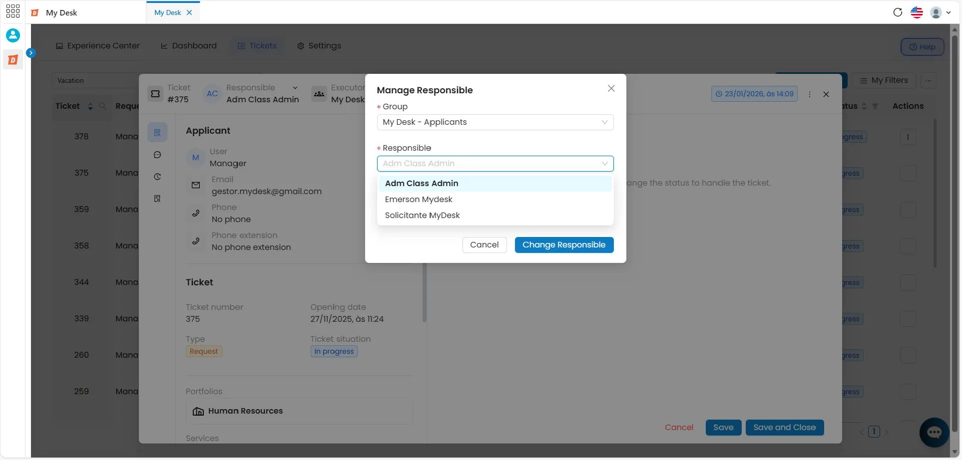Open ticket panel's three-dot options menu
Screen dimensions: 962x460
coord(810,94)
